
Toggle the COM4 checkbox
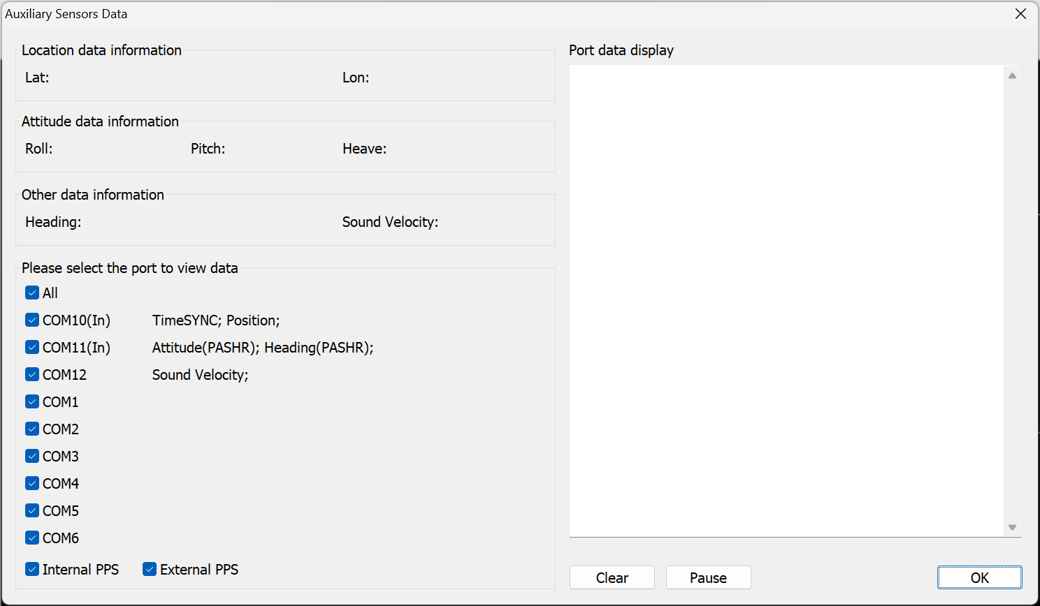[32, 484]
